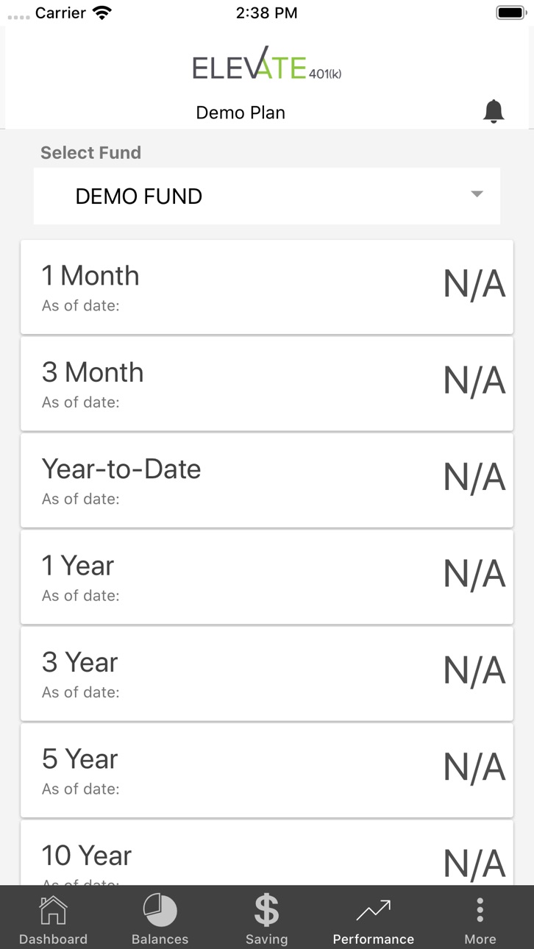
Task: Select the 5 Year performance card
Action: pos(267,770)
